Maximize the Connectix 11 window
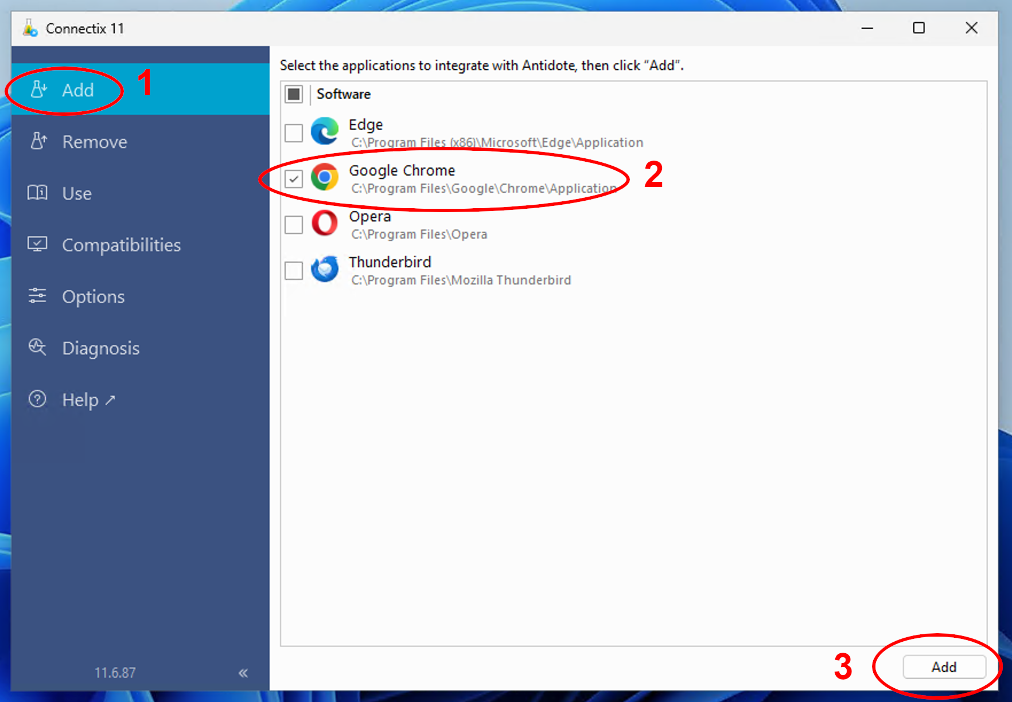Image resolution: width=1012 pixels, height=702 pixels. pos(918,28)
